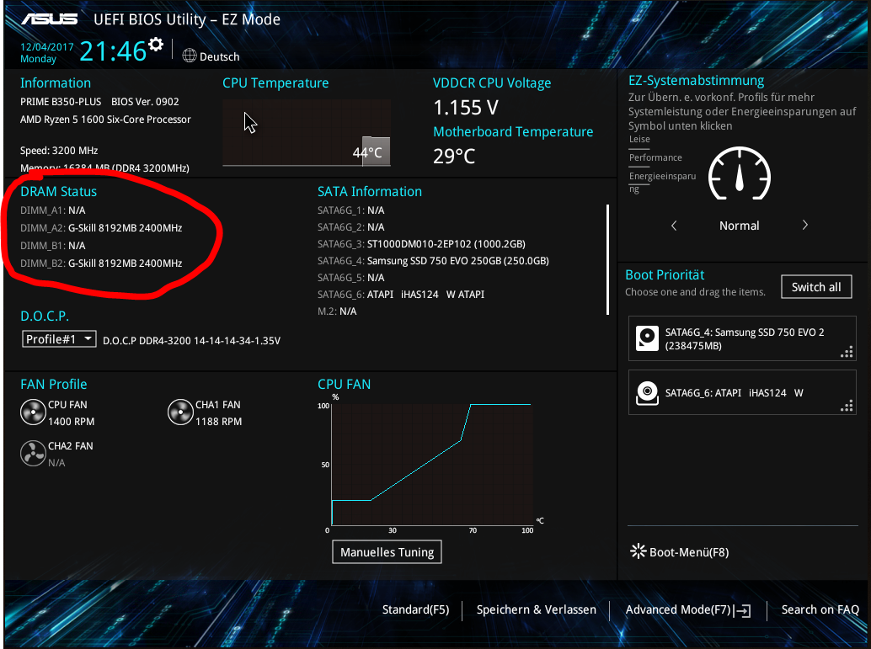The height and width of the screenshot is (649, 871).
Task: Grab the drag handle on Samsung SSD entry
Action: (847, 353)
